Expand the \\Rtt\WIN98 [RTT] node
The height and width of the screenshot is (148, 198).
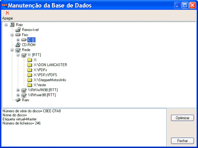click(x=18, y=90)
